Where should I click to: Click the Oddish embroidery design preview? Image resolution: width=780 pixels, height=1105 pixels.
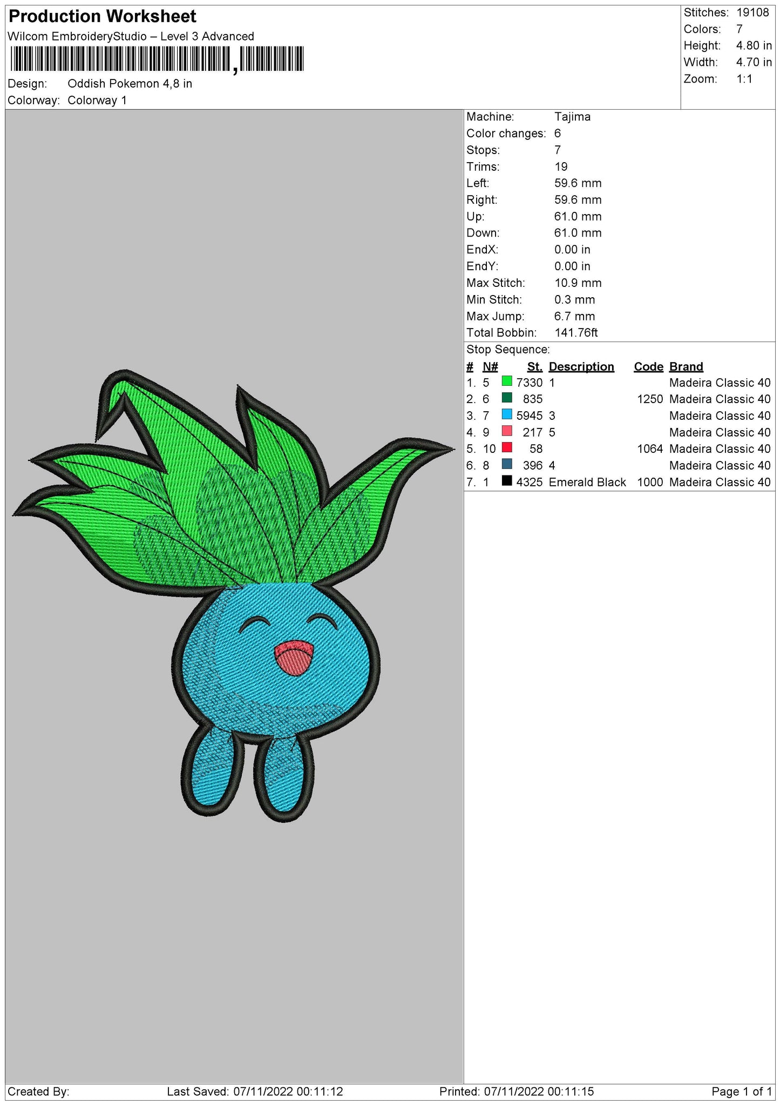[x=233, y=595]
